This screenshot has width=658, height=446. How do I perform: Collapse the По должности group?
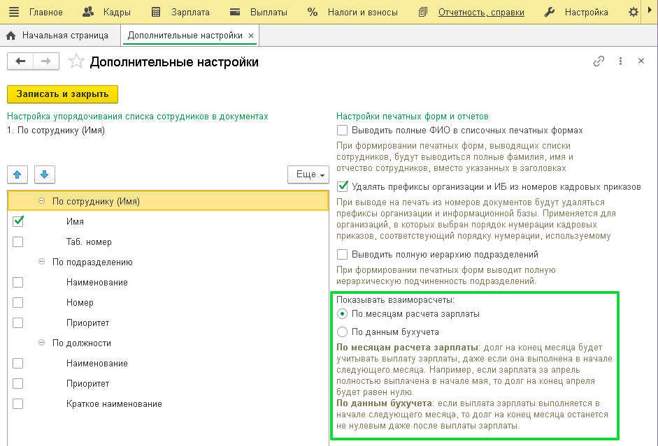point(41,343)
